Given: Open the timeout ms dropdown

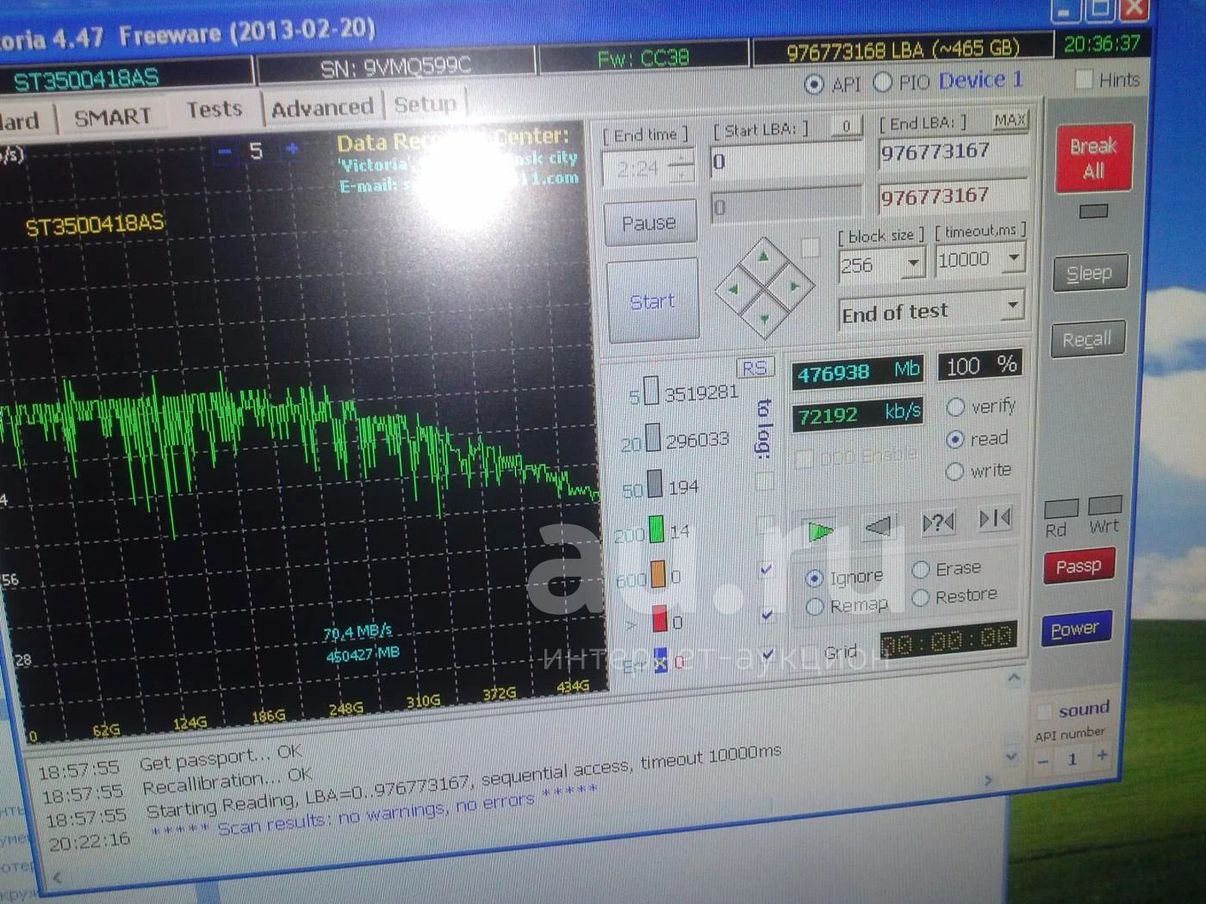Looking at the screenshot, I should (1014, 257).
